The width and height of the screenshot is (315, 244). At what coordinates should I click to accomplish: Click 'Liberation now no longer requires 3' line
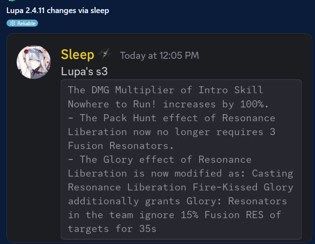click(172, 132)
